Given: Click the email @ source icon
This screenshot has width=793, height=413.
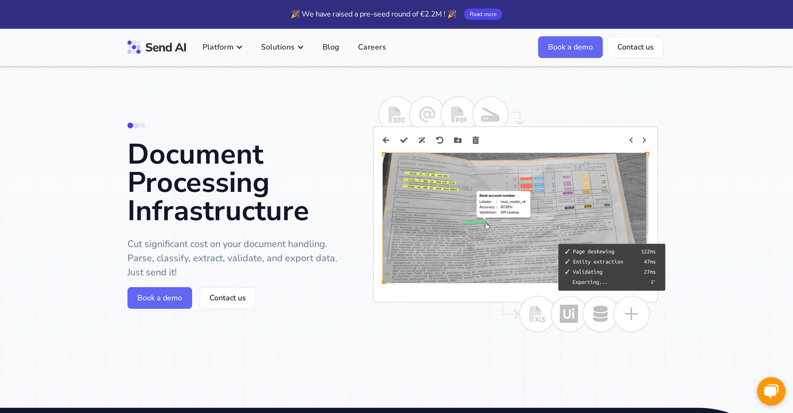Looking at the screenshot, I should pyautogui.click(x=427, y=115).
